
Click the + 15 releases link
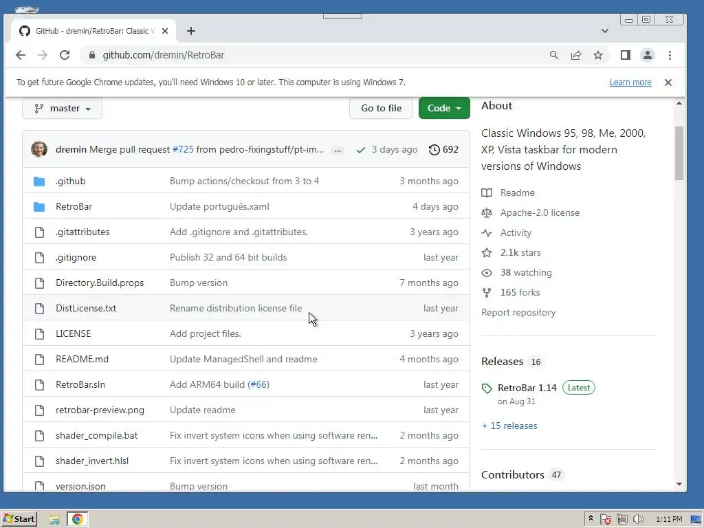tap(509, 426)
